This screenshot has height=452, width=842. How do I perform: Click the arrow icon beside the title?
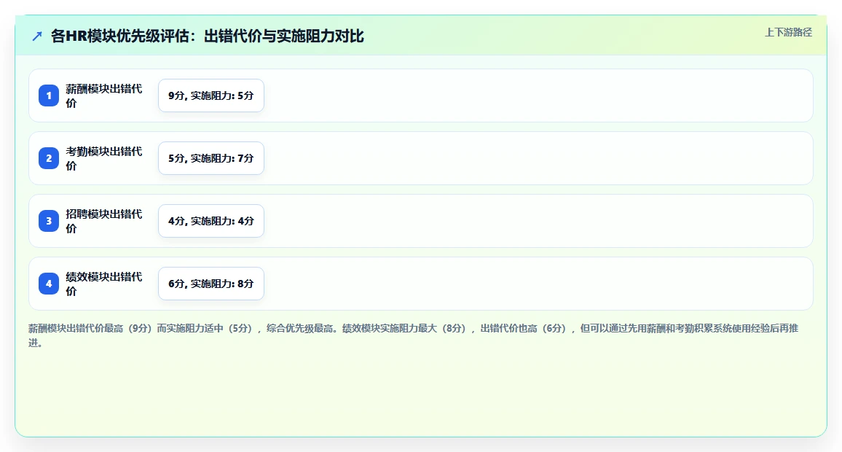pos(37,36)
